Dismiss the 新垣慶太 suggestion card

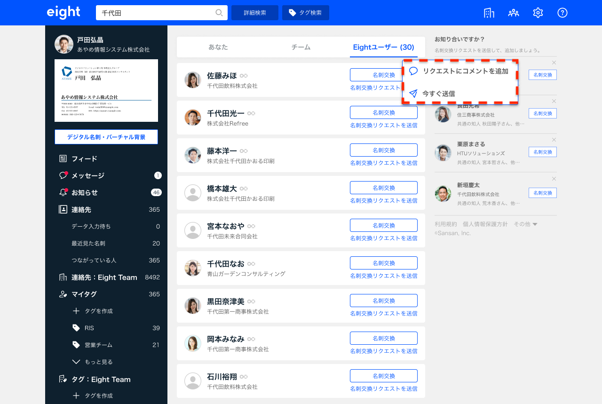[x=554, y=179]
